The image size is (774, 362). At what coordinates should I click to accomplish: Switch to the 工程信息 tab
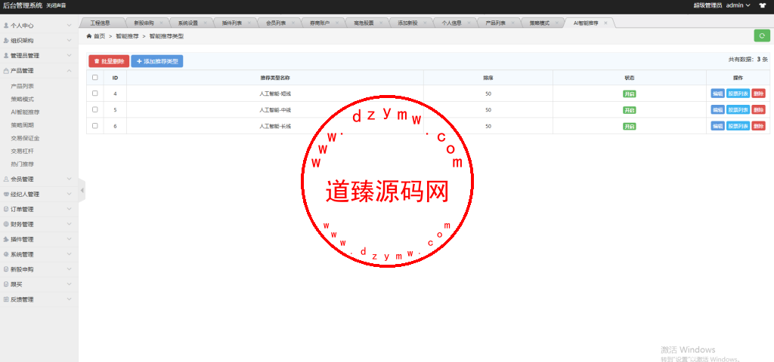(101, 23)
